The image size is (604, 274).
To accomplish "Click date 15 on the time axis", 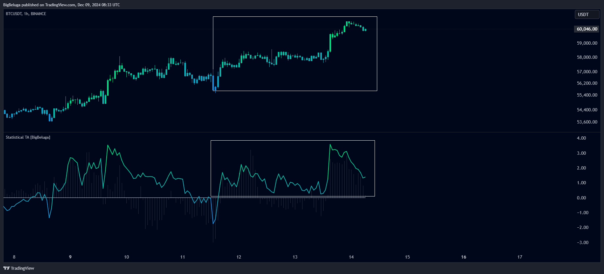I will [x=407, y=257].
